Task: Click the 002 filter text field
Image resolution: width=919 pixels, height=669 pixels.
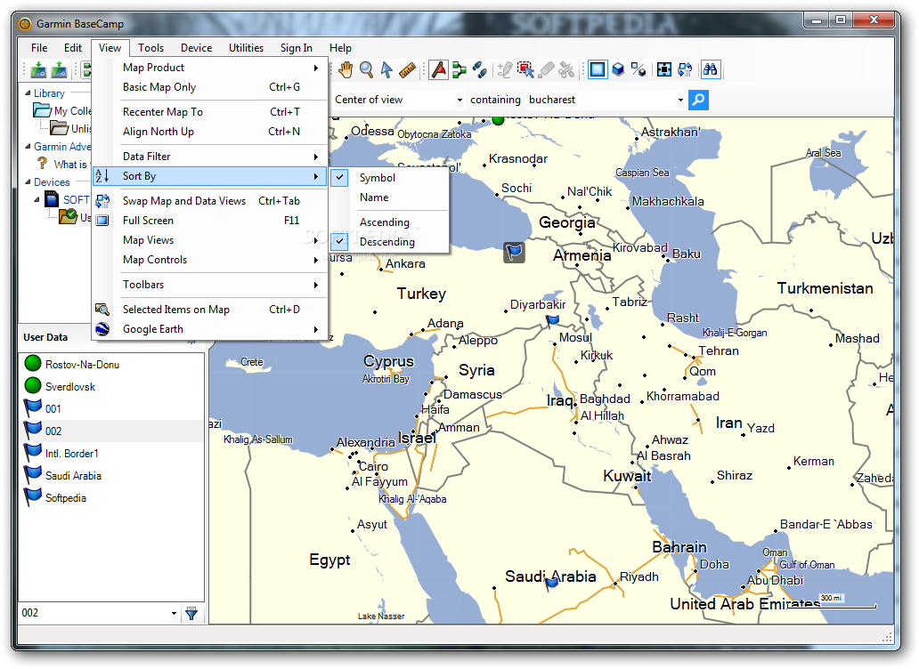Action: [x=94, y=613]
